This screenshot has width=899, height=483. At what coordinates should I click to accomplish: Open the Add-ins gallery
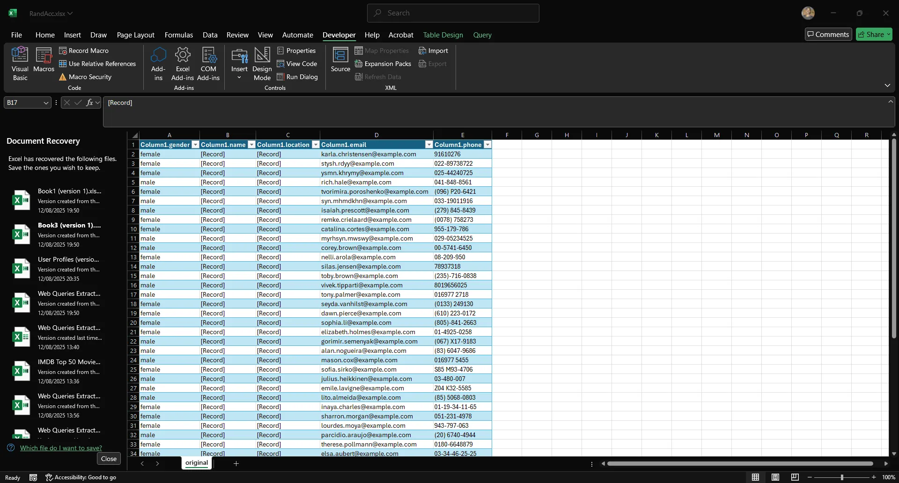click(x=158, y=64)
